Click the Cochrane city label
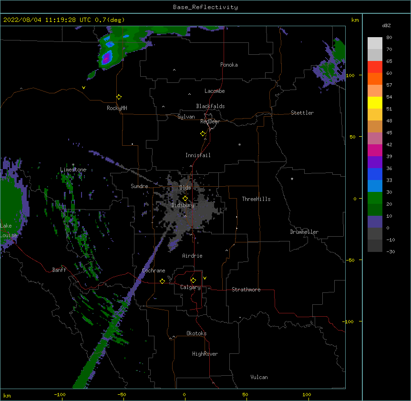411x401 pixels. point(154,271)
